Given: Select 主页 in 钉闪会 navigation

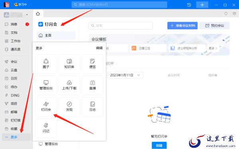Looking at the screenshot, I should [56, 35].
